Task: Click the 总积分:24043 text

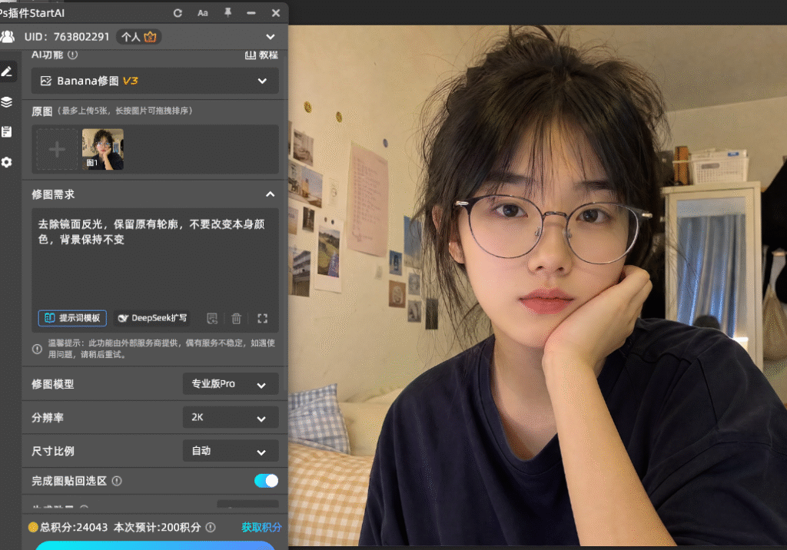Action: click(x=74, y=528)
